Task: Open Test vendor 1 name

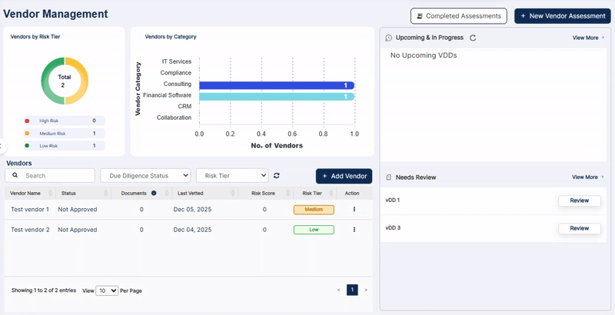Action: (30, 210)
